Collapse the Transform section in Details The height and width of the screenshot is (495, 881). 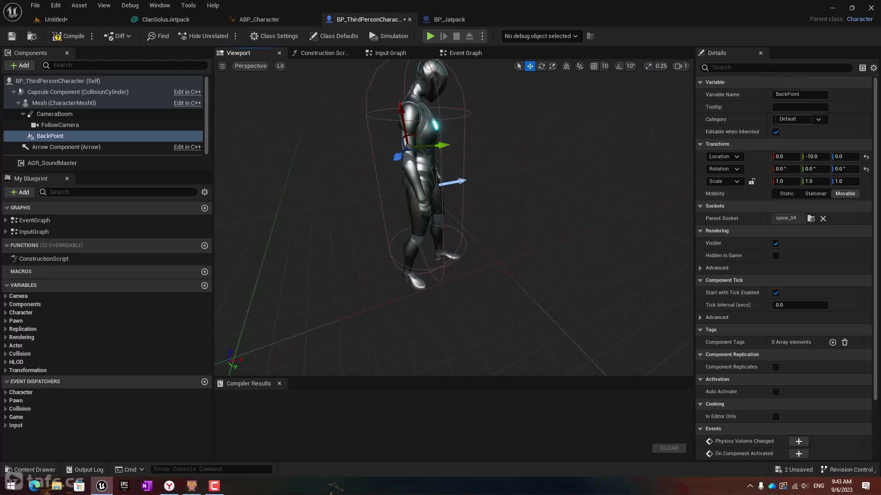[x=700, y=144]
